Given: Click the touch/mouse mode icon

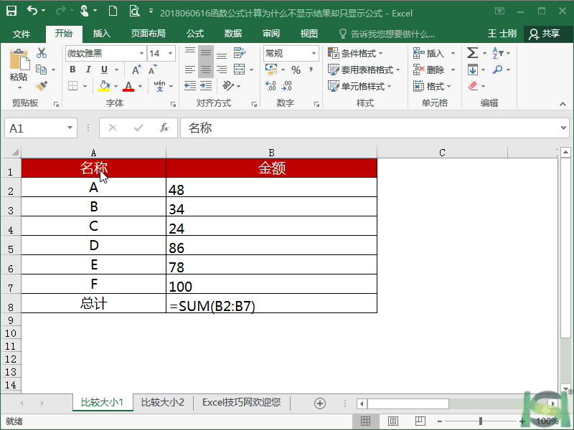Looking at the screenshot, I should tap(84, 11).
